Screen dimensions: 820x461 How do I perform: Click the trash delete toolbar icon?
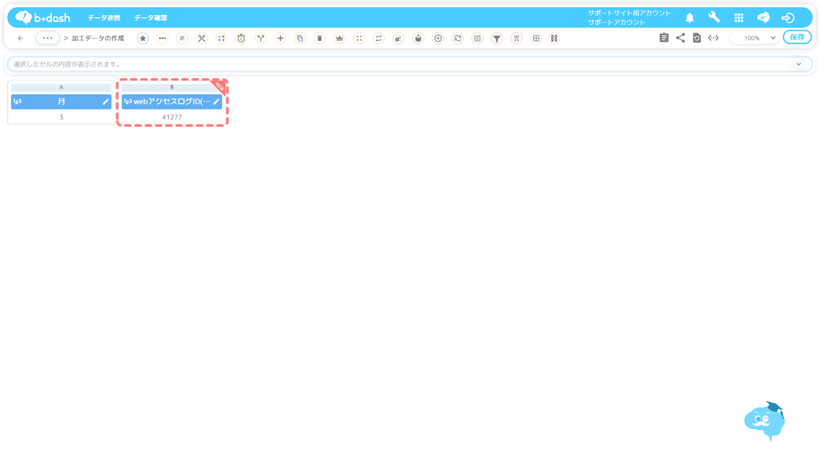320,38
